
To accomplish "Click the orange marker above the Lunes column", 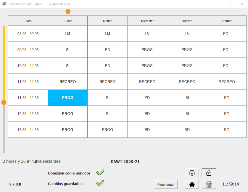I will [x=68, y=11].
